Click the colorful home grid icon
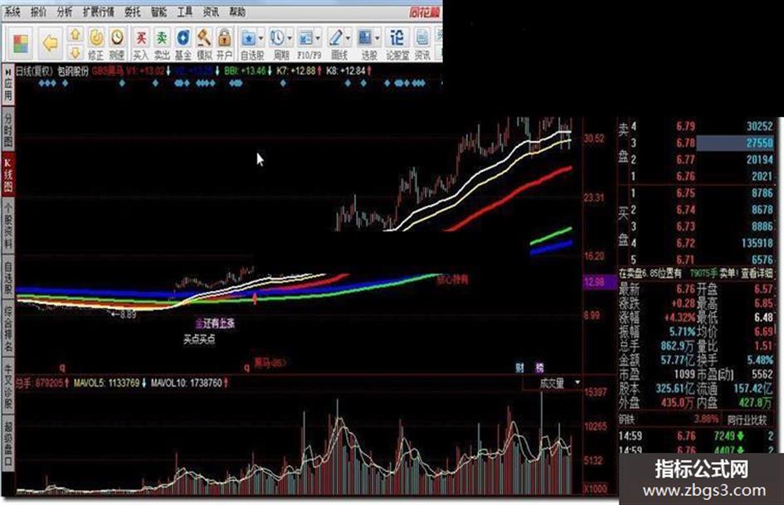 (21, 43)
